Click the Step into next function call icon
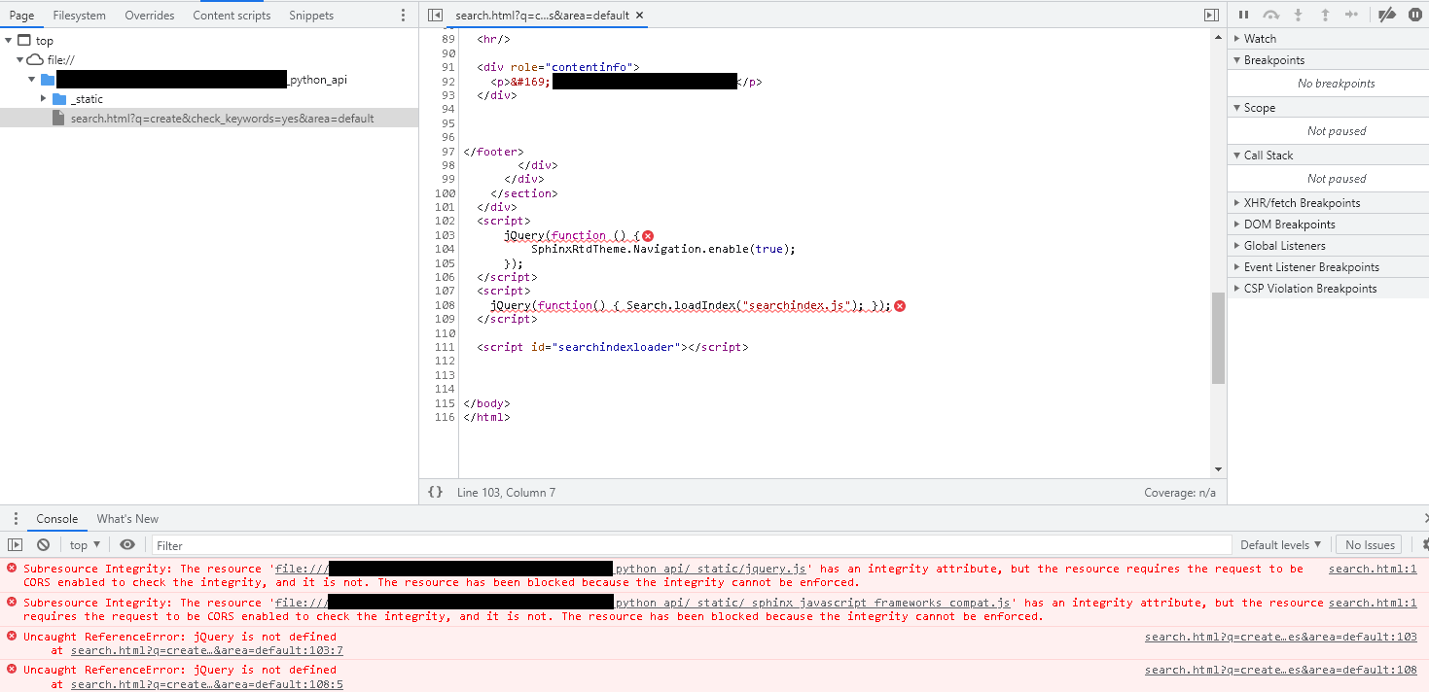The image size is (1429, 692). [x=1297, y=16]
